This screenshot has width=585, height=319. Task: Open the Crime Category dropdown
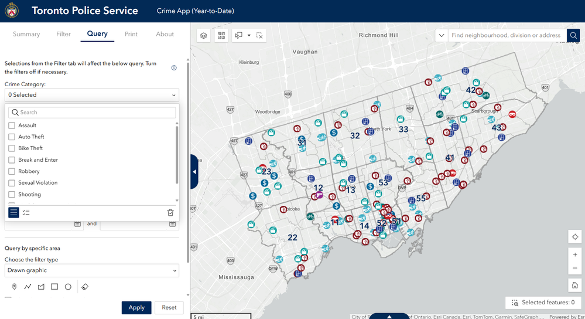92,95
